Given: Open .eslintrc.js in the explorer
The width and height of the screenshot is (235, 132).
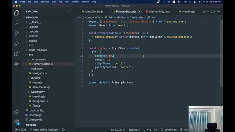Looking at the screenshot, I should pyautogui.click(x=35, y=115).
